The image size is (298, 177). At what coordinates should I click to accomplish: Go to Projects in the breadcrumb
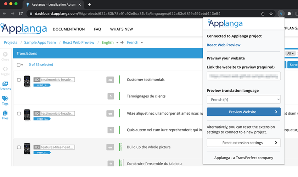(x=10, y=42)
